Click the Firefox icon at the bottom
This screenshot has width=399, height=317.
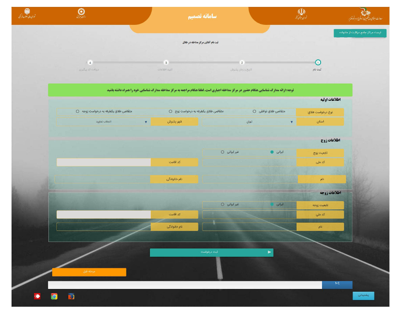click(71, 296)
